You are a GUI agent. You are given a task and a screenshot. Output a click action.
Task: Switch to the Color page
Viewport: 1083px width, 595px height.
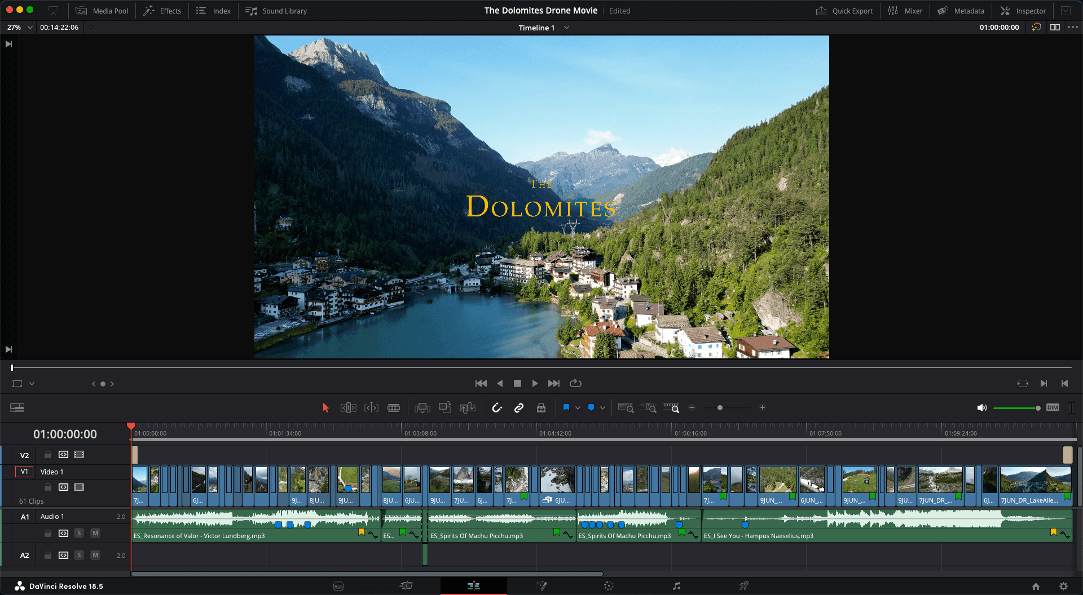pyautogui.click(x=609, y=586)
